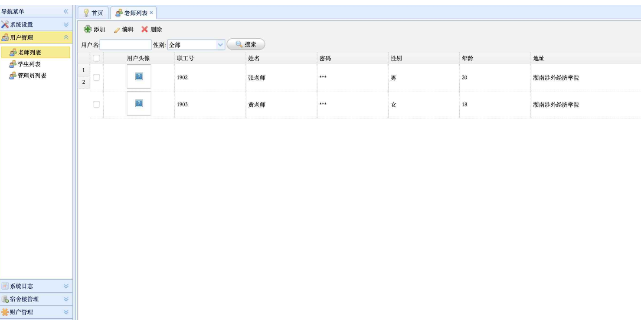Open the 性别 dropdown showing 全部
The width and height of the screenshot is (641, 320).
tap(220, 44)
